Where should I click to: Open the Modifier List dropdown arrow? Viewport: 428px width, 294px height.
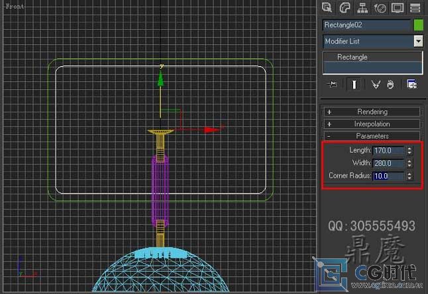pyautogui.click(x=418, y=42)
